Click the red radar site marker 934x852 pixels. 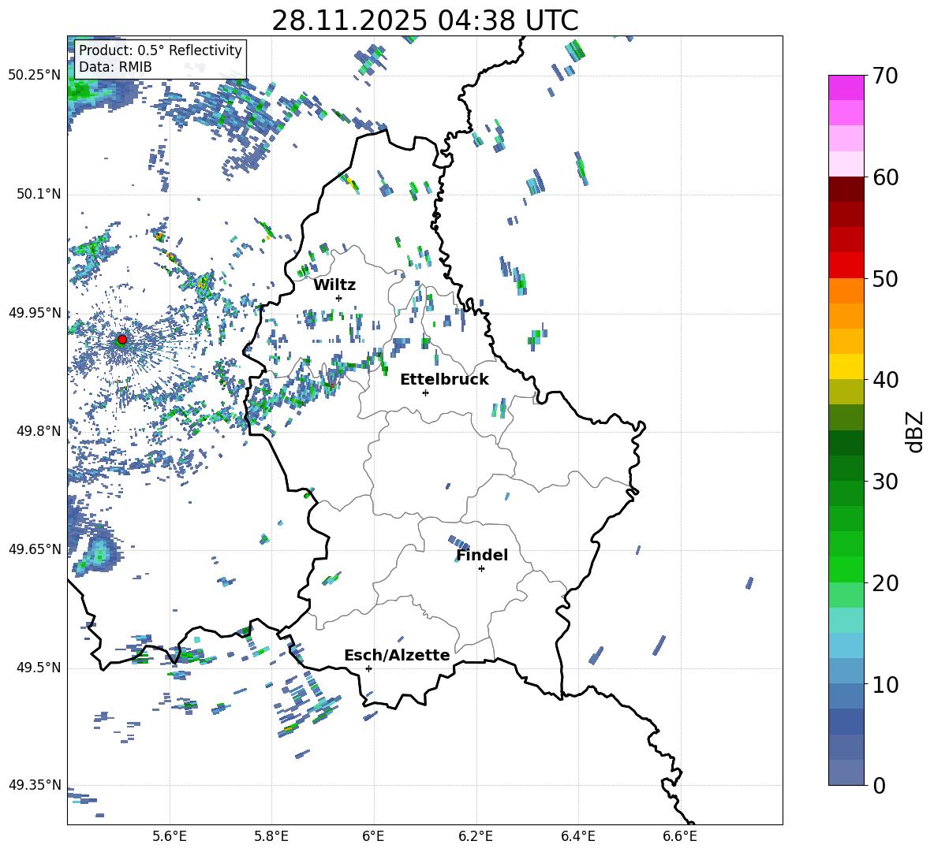(x=122, y=340)
